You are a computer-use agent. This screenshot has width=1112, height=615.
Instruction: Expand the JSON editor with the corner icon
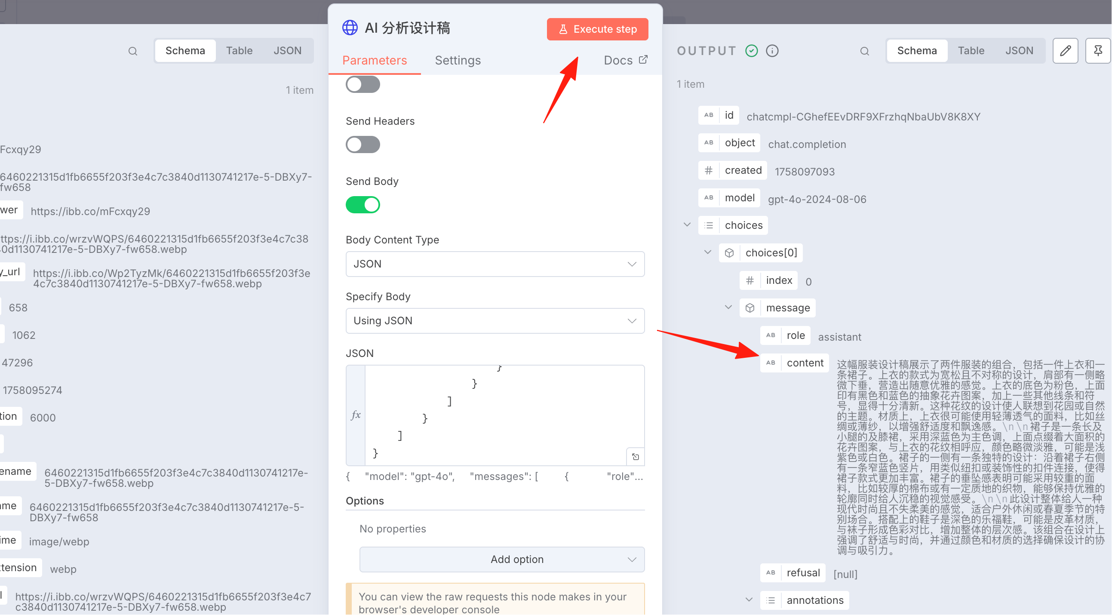(x=636, y=456)
